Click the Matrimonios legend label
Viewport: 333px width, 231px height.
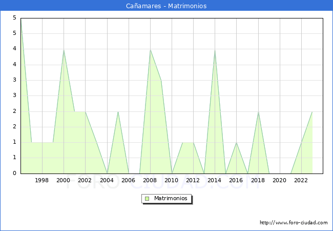(x=171, y=198)
